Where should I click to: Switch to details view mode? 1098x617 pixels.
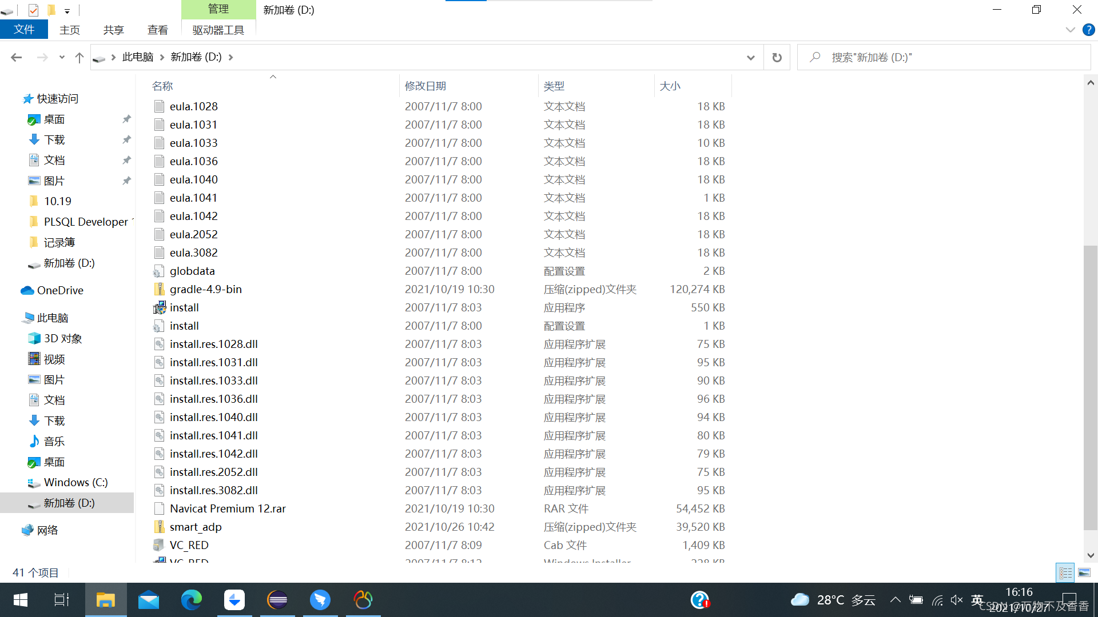click(x=1065, y=572)
